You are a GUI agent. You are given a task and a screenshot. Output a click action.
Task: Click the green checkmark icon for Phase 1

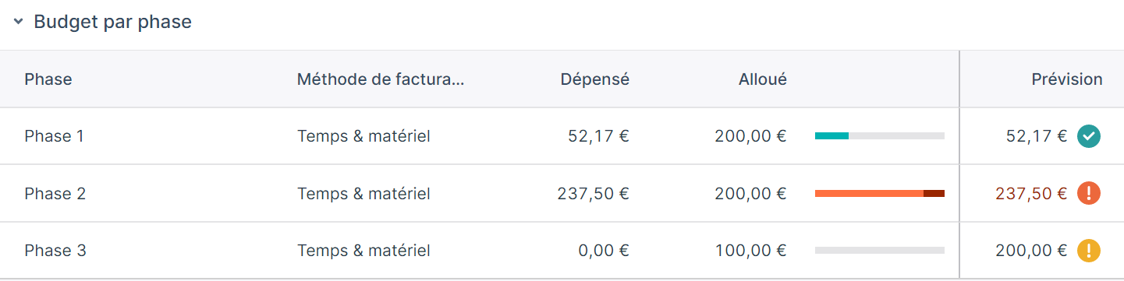click(1089, 136)
